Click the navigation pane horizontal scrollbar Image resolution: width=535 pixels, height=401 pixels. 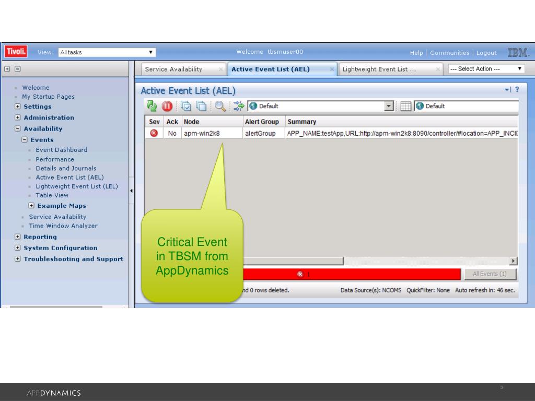[56, 306]
